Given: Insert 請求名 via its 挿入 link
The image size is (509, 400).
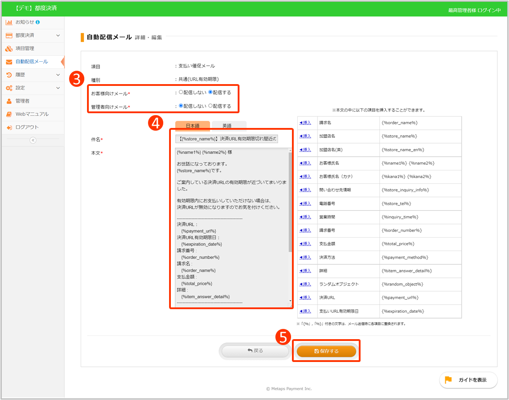Looking at the screenshot, I should [x=305, y=123].
